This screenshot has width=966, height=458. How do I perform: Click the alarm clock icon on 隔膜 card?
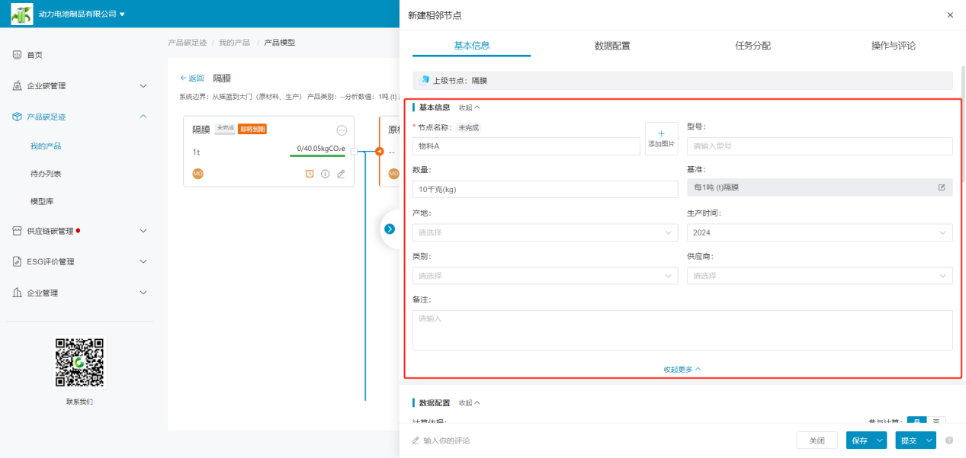click(310, 174)
